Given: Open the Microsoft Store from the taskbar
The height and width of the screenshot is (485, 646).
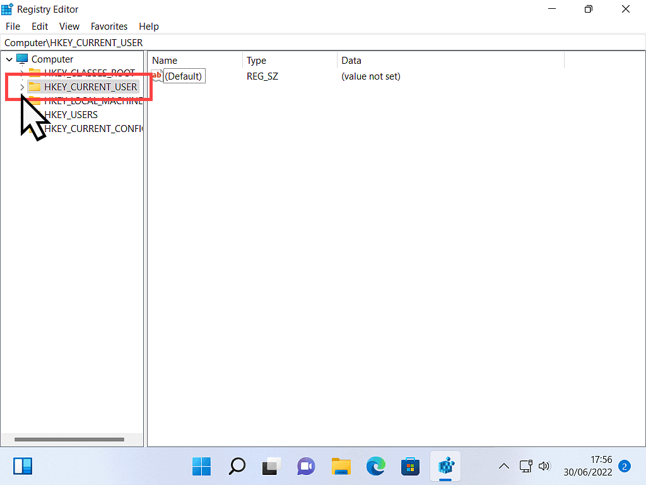Looking at the screenshot, I should [411, 466].
